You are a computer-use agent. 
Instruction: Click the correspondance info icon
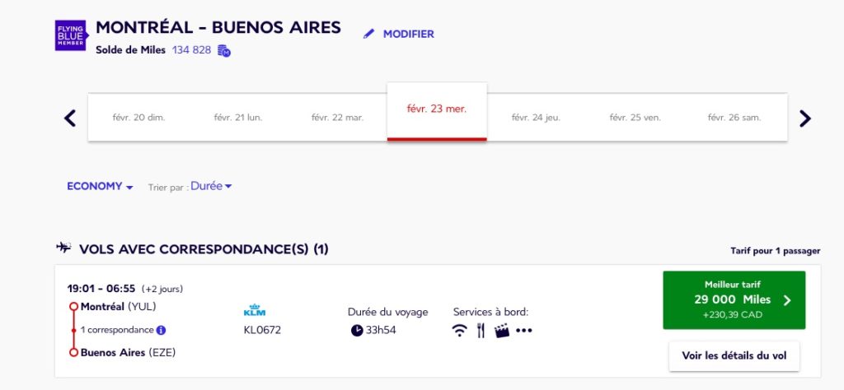click(x=162, y=330)
